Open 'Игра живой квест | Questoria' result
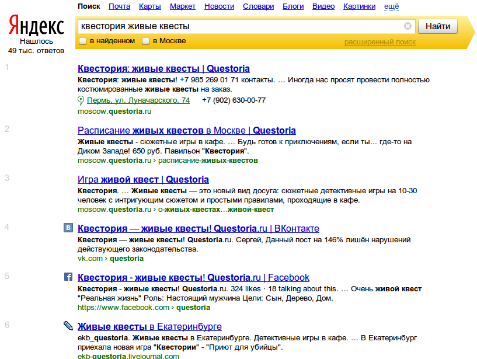Viewport: 477px width, 359px height. (x=143, y=179)
